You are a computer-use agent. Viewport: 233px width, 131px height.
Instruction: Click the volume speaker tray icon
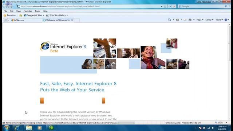tap(213, 128)
